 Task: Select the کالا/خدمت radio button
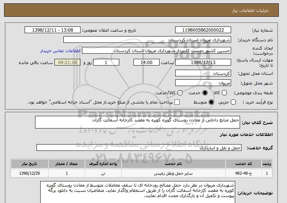(180, 93)
